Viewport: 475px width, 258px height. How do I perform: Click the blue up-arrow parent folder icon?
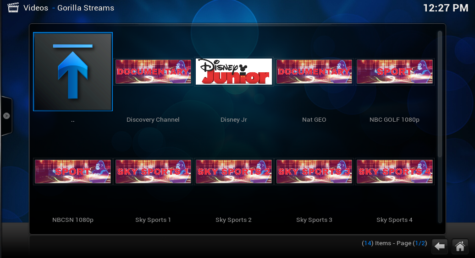click(73, 72)
